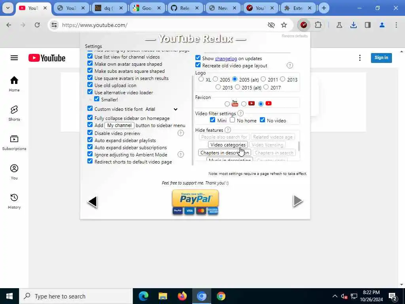Toggle the Chrome side panel icon
405x304 pixels.
tap(368, 25)
